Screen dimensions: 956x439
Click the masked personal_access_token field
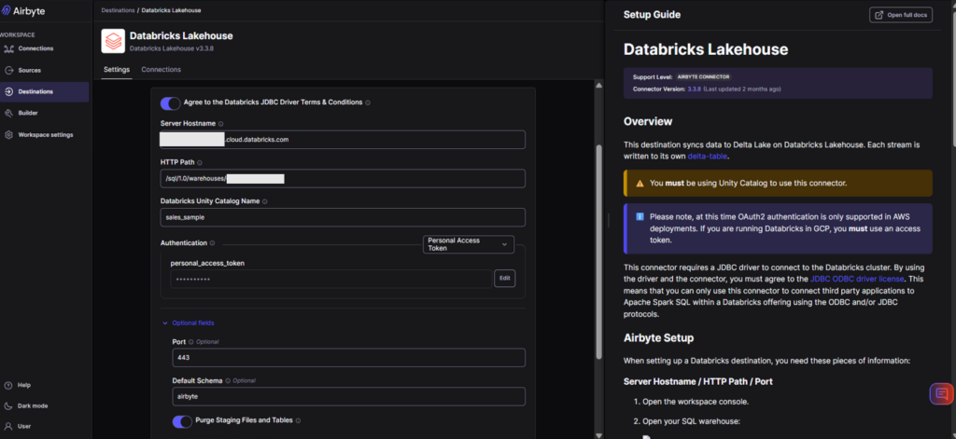click(x=331, y=279)
